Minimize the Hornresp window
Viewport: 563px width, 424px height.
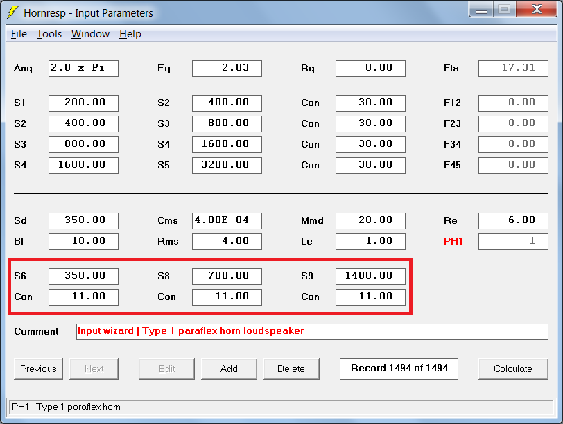click(x=481, y=9)
